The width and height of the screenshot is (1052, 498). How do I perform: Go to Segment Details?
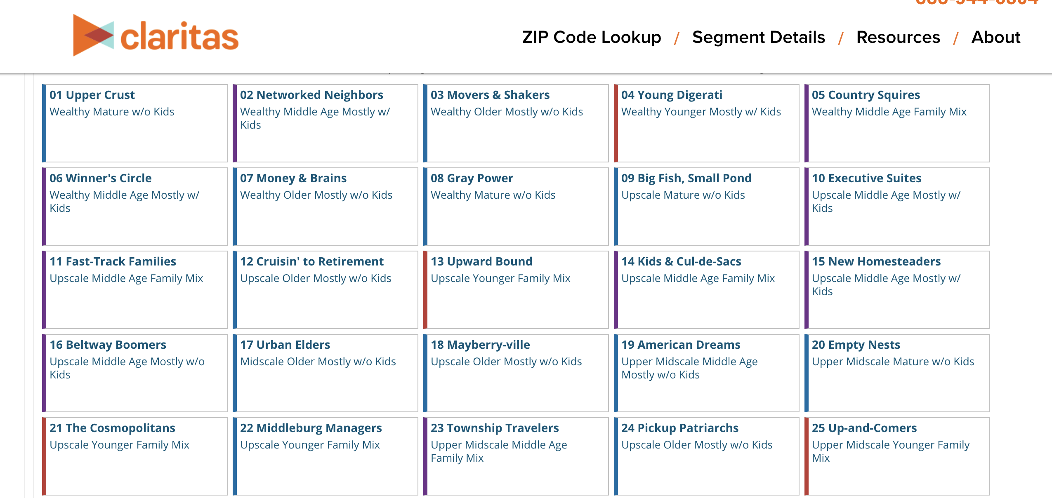(x=759, y=37)
